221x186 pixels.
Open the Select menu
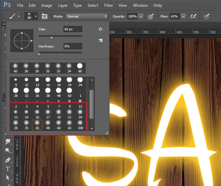[93, 5]
